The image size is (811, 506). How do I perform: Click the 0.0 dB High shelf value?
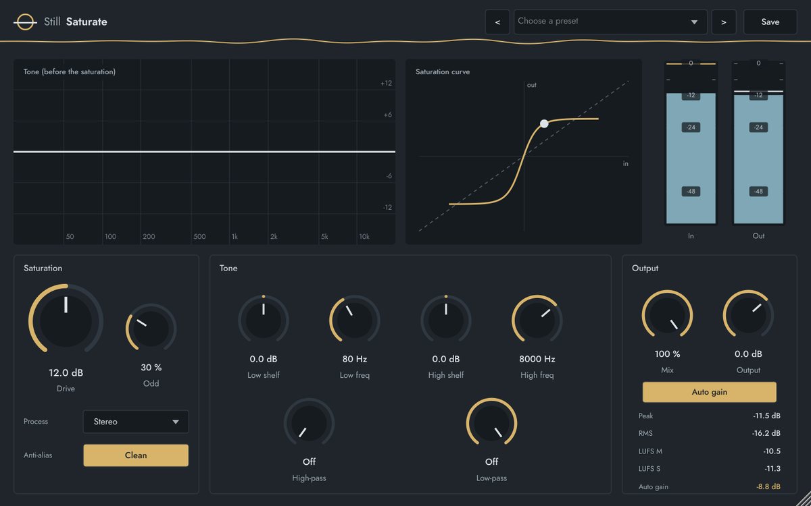(x=446, y=359)
